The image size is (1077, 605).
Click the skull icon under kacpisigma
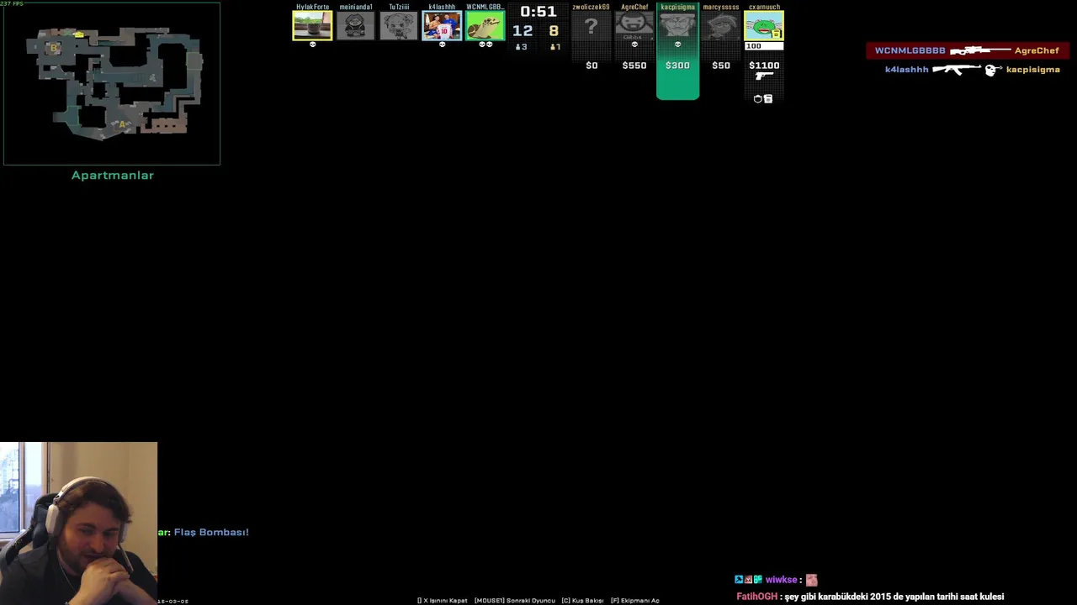pos(677,45)
